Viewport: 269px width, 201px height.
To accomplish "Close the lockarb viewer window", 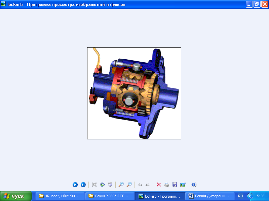I will point(265,4).
